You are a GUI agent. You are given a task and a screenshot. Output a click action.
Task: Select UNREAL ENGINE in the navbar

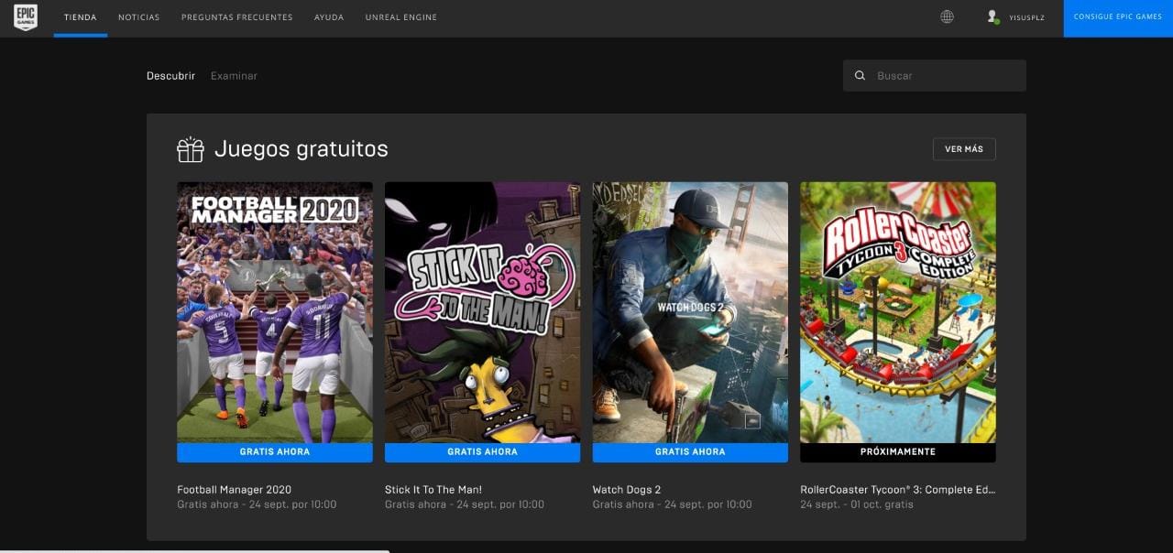401,17
